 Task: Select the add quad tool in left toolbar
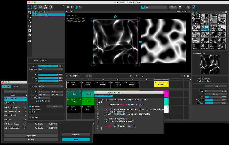coord(30,13)
